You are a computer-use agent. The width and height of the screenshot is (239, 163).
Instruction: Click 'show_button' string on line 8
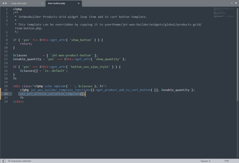[81, 40]
